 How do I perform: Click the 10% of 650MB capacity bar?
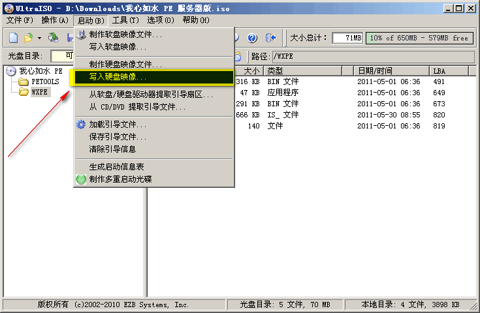click(419, 38)
